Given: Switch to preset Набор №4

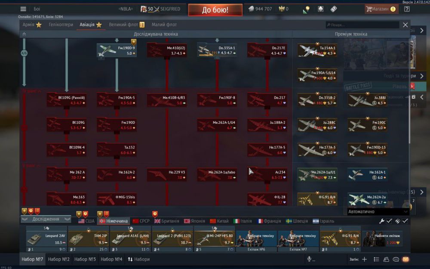Looking at the screenshot, I should 111,259.
